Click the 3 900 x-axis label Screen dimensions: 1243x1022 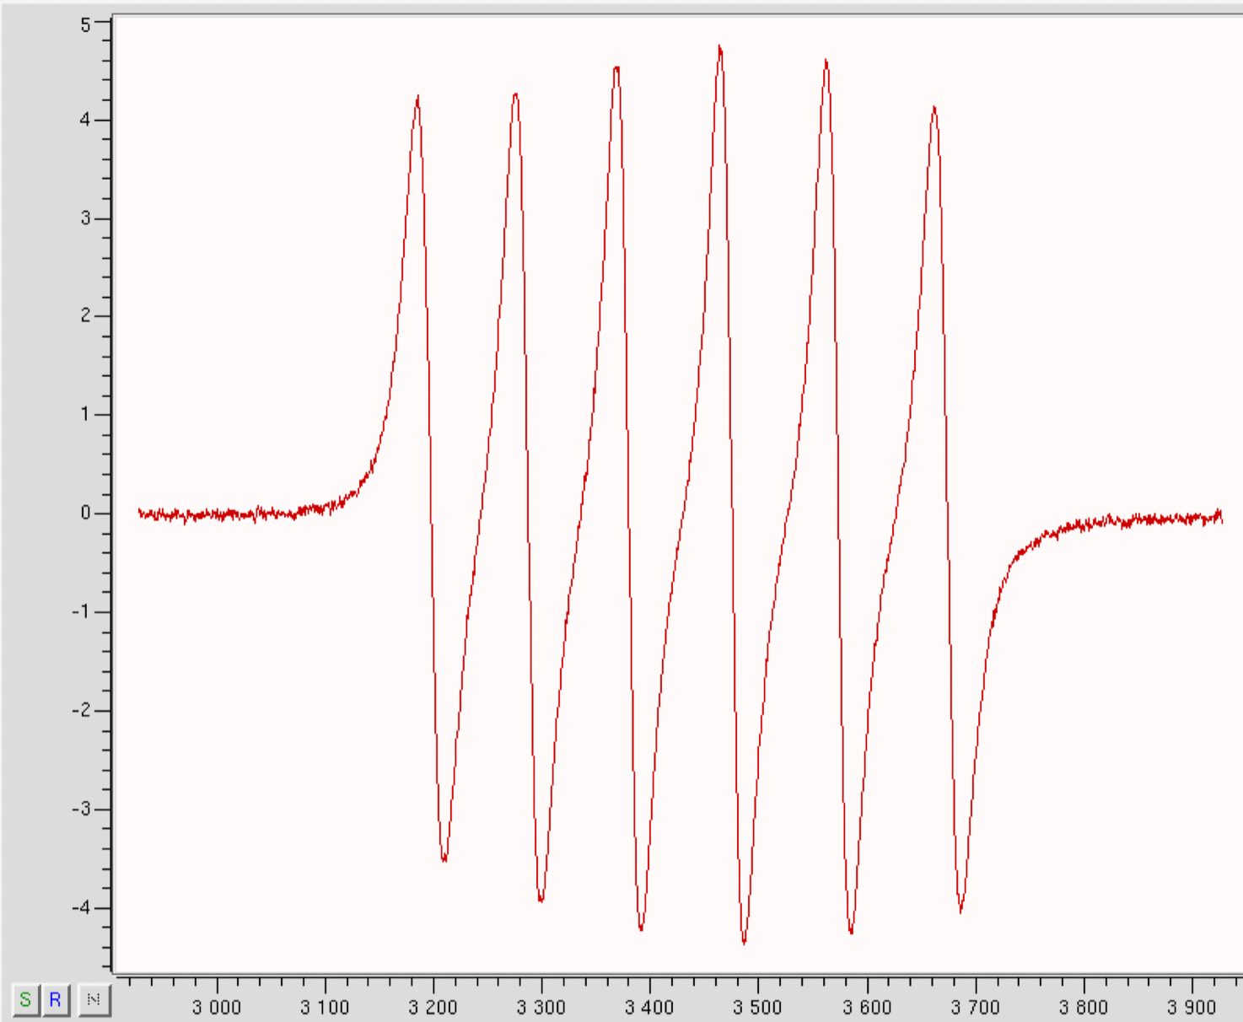click(x=1192, y=1007)
